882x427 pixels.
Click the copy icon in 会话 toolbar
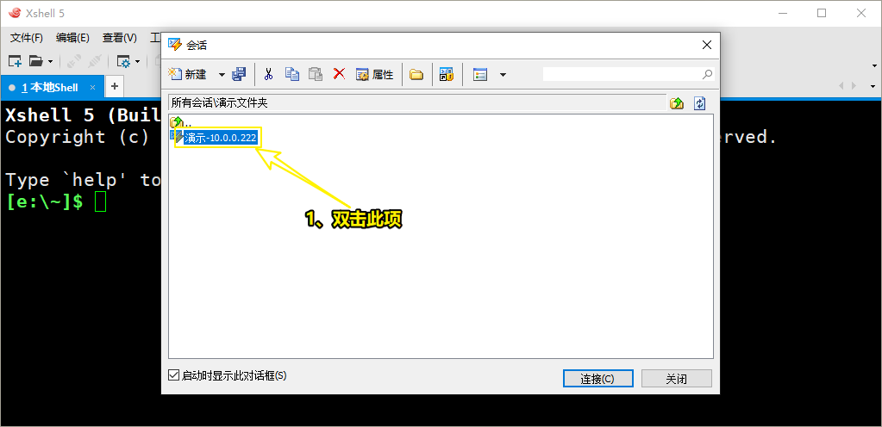(292, 74)
